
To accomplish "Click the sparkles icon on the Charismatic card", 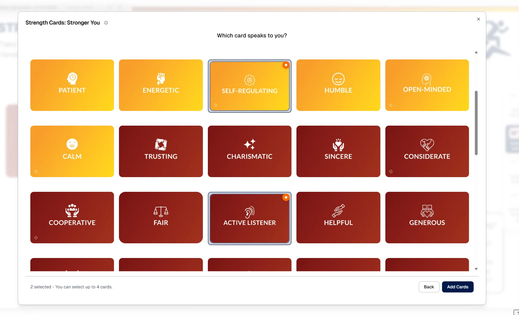I will [x=250, y=145].
